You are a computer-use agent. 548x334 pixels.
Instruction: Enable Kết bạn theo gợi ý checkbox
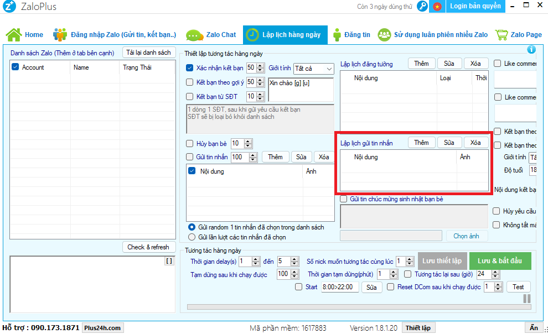pyautogui.click(x=189, y=82)
